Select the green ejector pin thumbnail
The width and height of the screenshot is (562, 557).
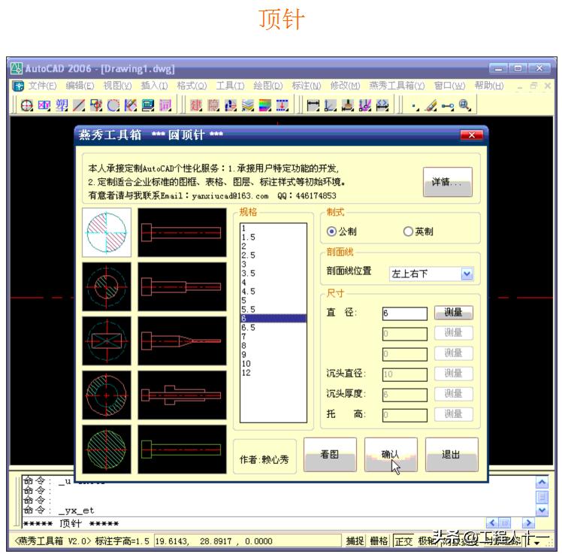click(182, 450)
